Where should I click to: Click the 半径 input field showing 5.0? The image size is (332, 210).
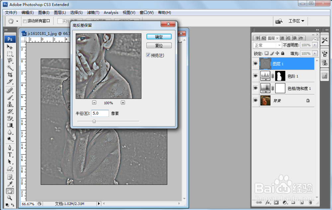(100, 113)
